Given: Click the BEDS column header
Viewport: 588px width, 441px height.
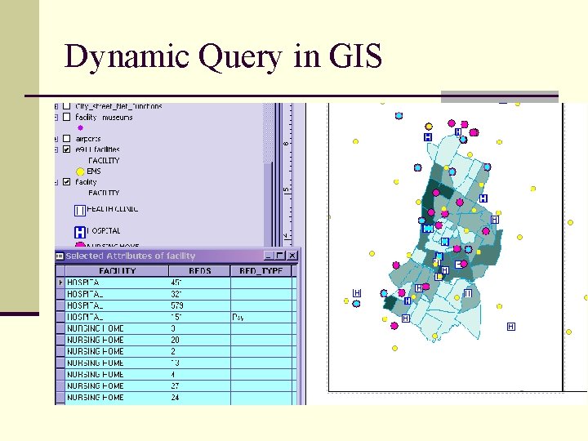Looking at the screenshot, I should (x=199, y=271).
